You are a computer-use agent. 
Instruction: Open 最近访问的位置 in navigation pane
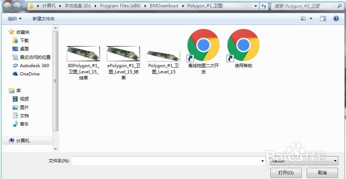click(35, 57)
